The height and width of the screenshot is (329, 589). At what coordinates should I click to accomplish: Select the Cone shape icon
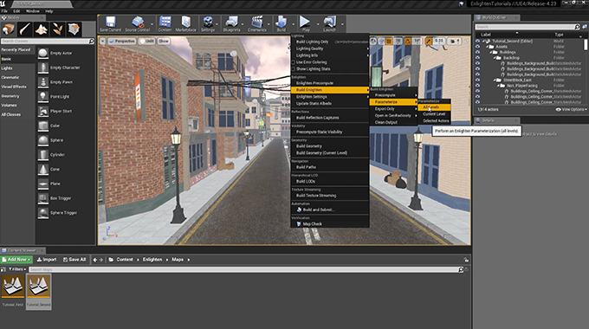coord(43,169)
